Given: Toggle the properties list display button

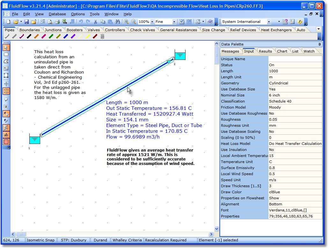Looking at the screenshot, I should click(x=6, y=128).
